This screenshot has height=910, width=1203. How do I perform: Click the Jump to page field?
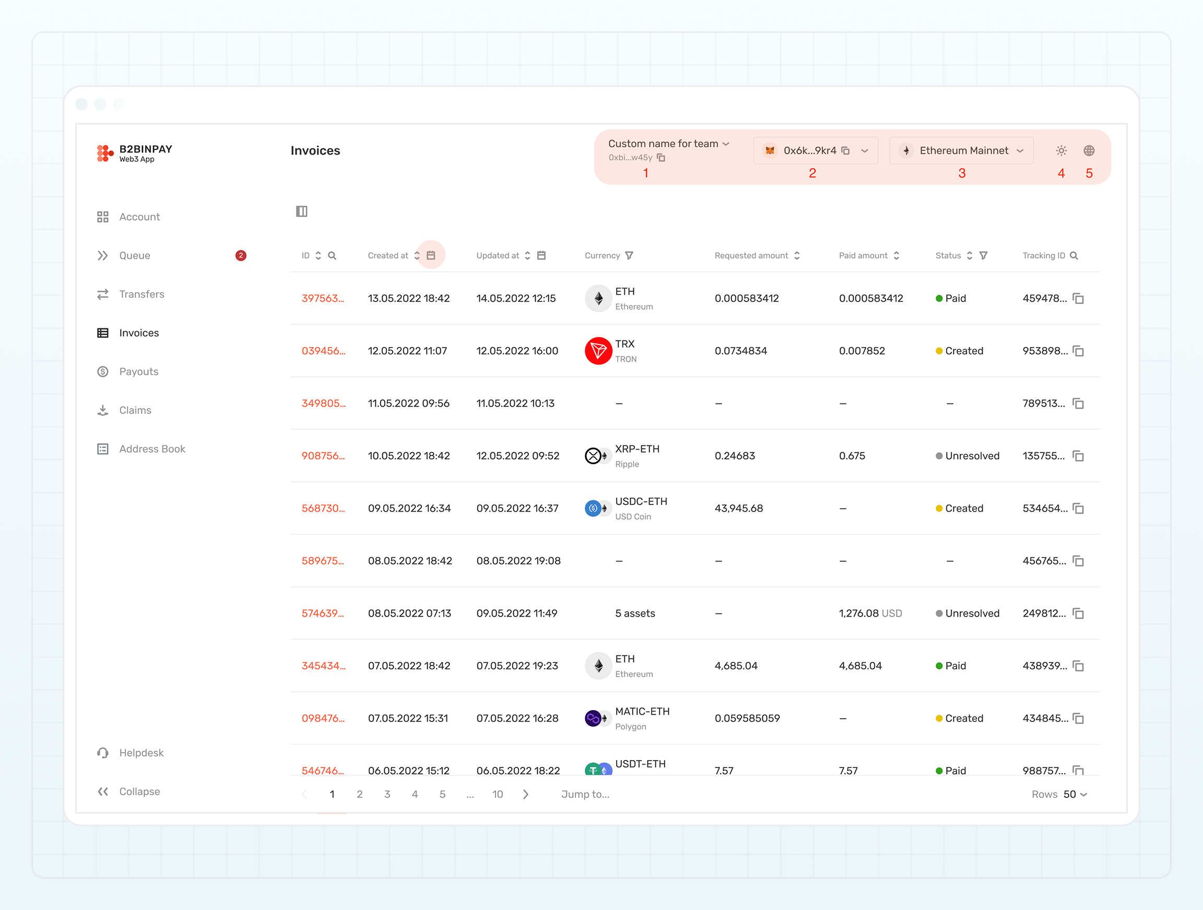click(x=585, y=794)
